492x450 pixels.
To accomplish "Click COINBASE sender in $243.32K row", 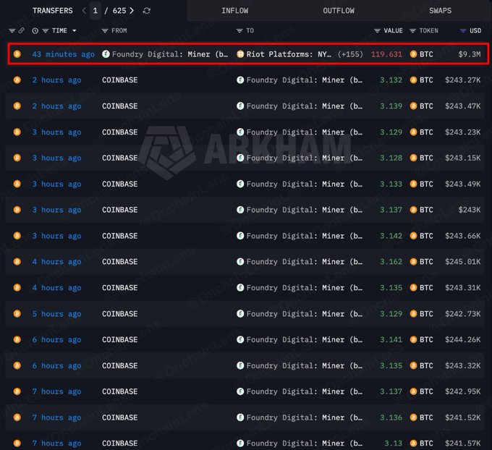I will pos(120,365).
